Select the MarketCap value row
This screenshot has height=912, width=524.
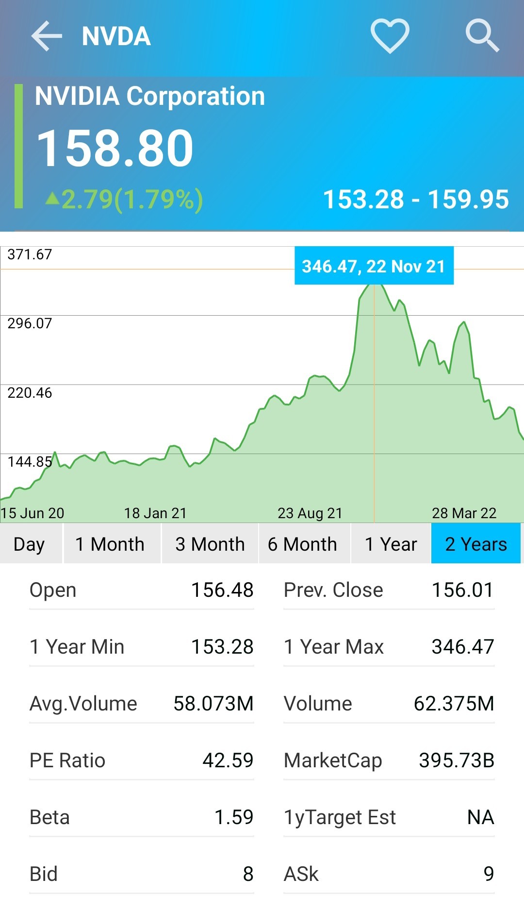(x=389, y=760)
